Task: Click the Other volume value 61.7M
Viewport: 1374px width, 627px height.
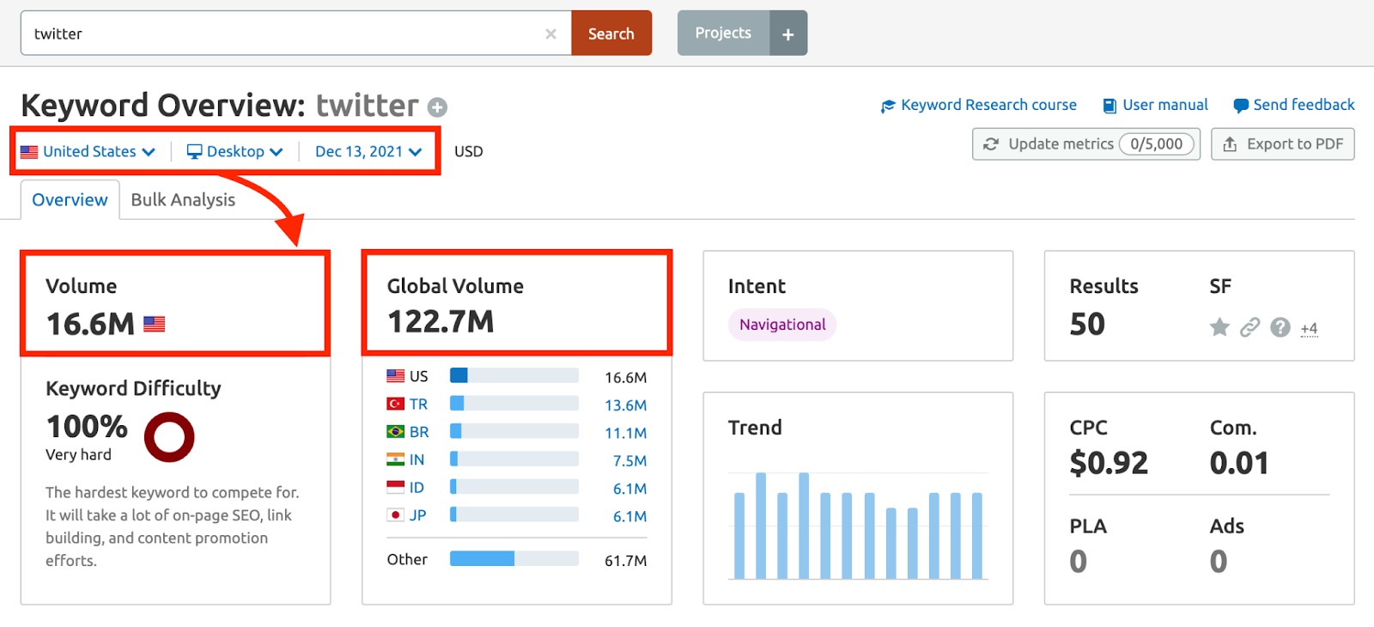Action: coord(625,561)
